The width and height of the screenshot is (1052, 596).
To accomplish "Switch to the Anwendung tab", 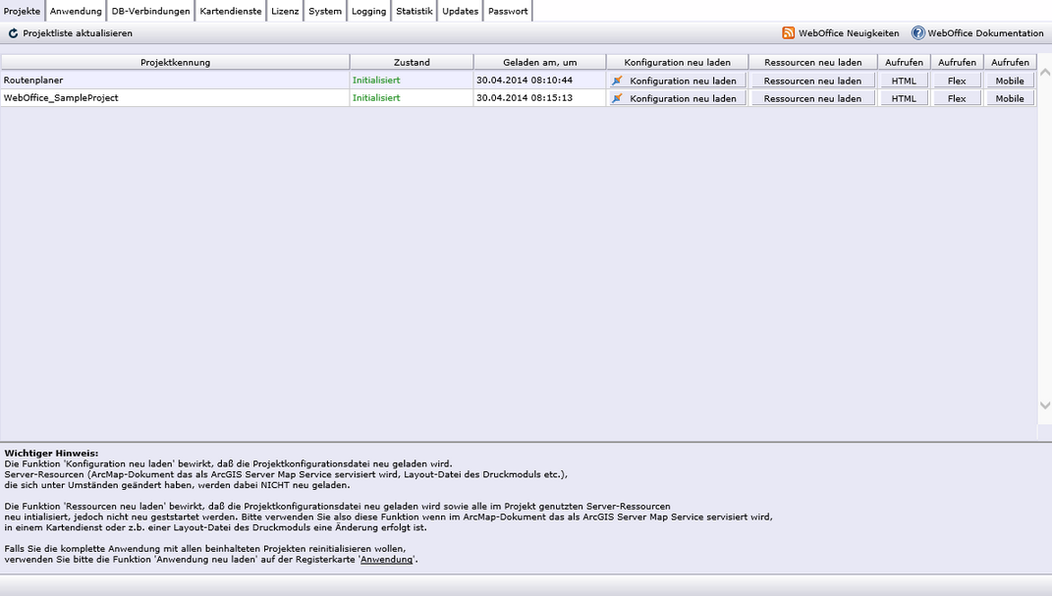I will (76, 11).
